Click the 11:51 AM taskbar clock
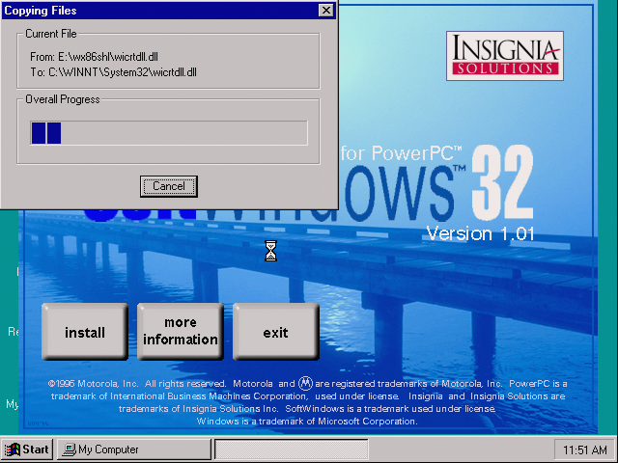Screen dimensions: 618x463 585,449
